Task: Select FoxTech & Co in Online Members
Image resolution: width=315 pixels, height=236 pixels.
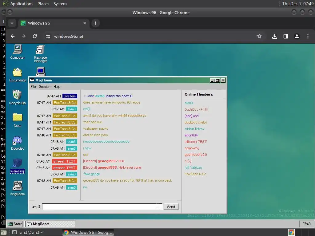Action: coord(195,174)
